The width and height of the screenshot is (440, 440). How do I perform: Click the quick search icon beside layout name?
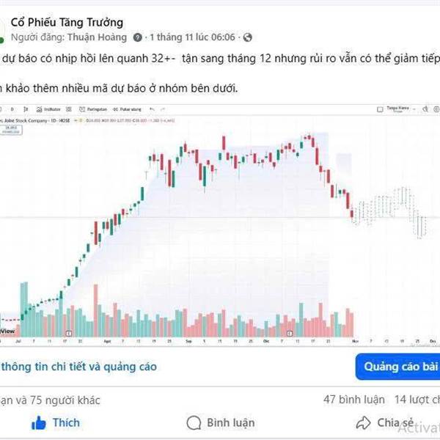425,109
